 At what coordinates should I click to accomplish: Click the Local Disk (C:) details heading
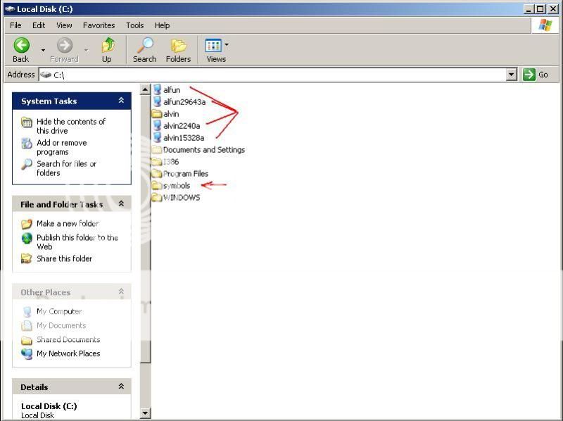(x=49, y=406)
